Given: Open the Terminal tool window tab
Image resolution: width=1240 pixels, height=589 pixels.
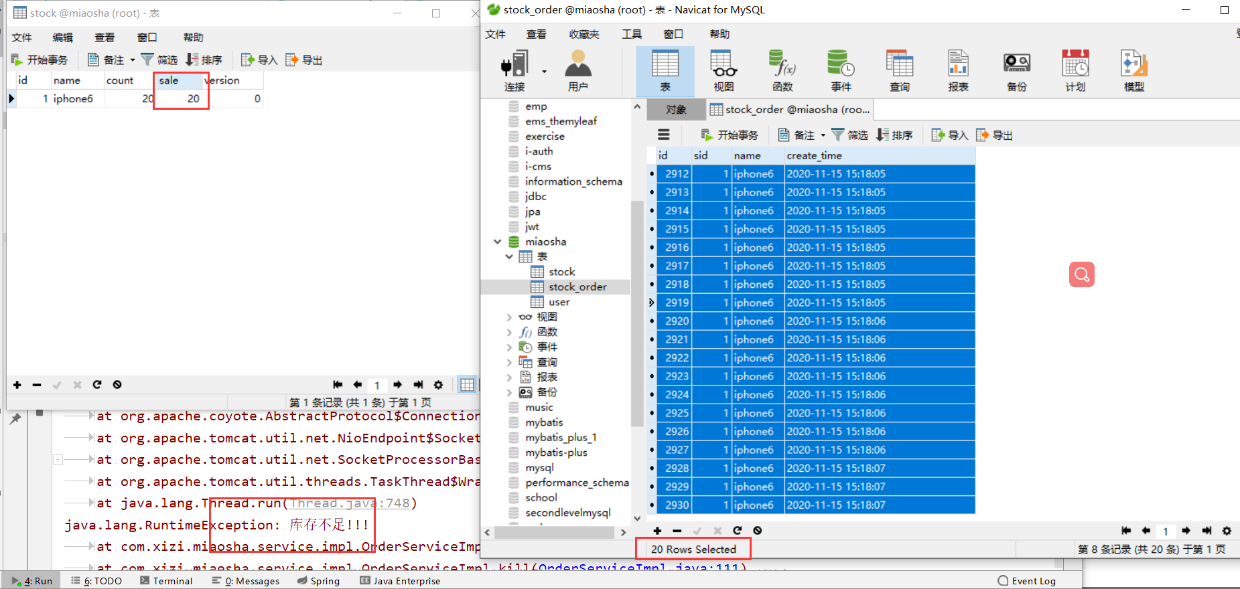Looking at the screenshot, I should coord(166,581).
